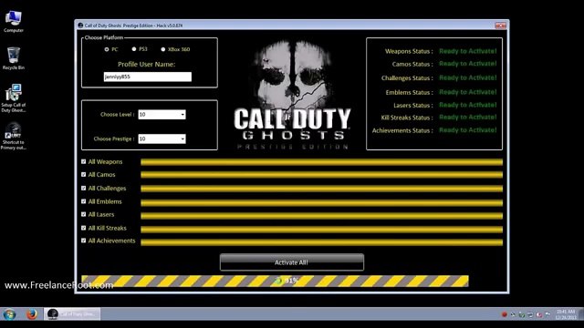Viewport: 584px width, 328px height.
Task: Click the Choose Prestige label
Action: coord(114,138)
